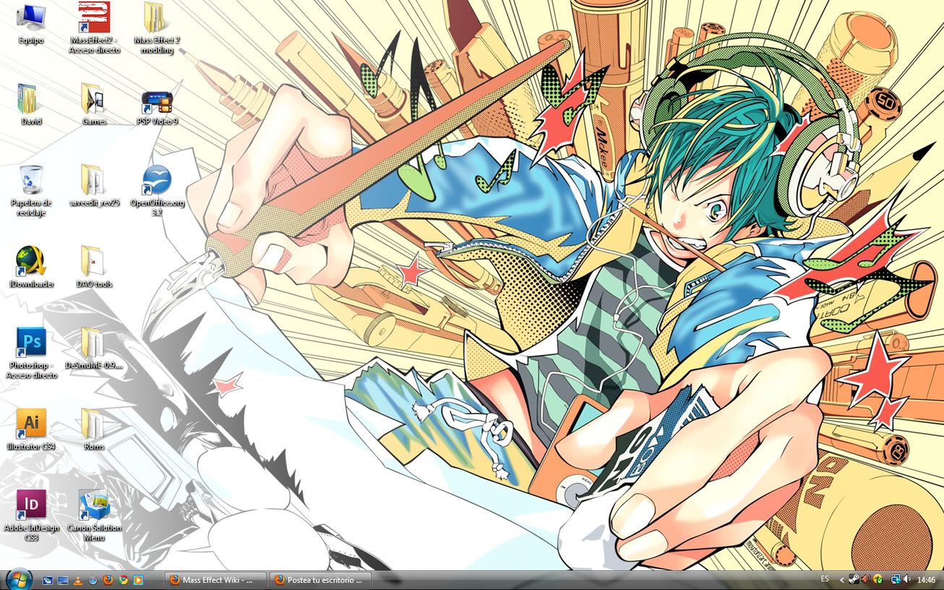
Task: Open the Canon Solution Menu shortcut
Action: [94, 505]
